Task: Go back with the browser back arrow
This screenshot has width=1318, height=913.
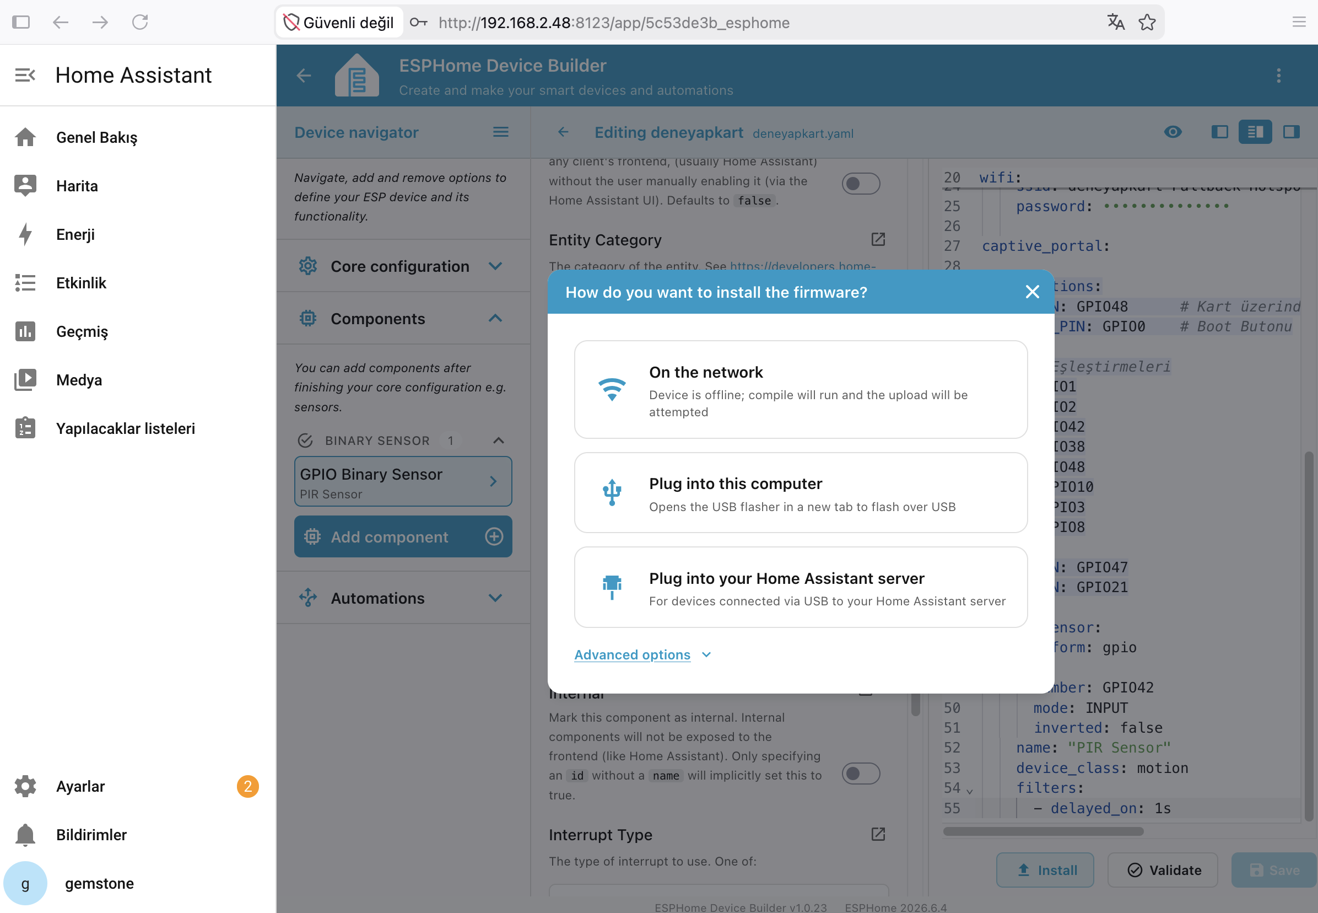Action: pos(61,22)
